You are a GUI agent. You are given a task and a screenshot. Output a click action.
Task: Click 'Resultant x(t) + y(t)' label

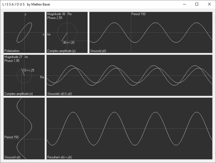[x=59, y=157]
